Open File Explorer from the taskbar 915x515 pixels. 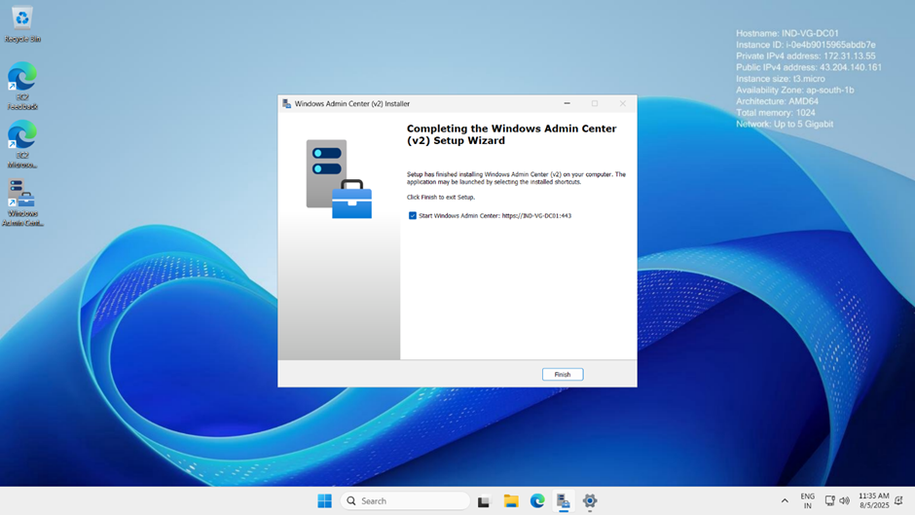point(511,501)
